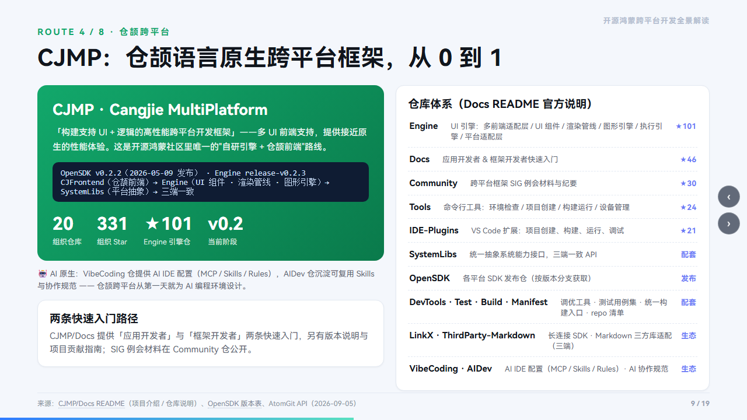Select the IDE-Plugins repository name

(x=434, y=230)
